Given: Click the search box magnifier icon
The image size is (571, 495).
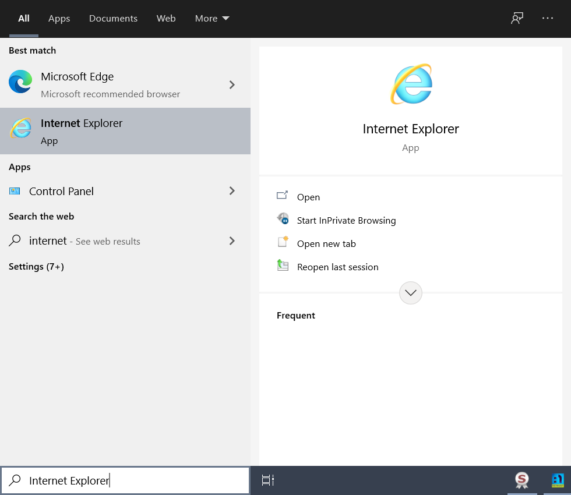Looking at the screenshot, I should [15, 480].
